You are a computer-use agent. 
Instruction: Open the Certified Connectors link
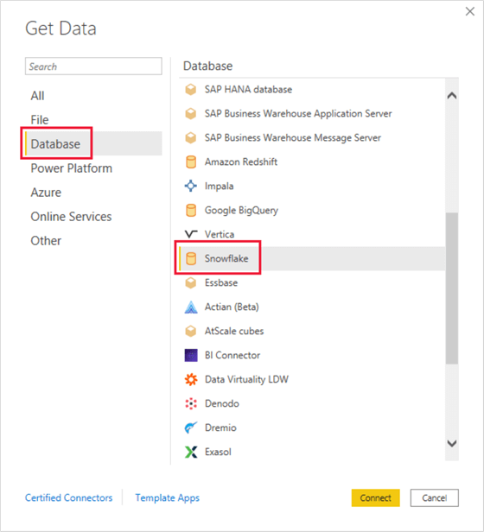pos(68,497)
